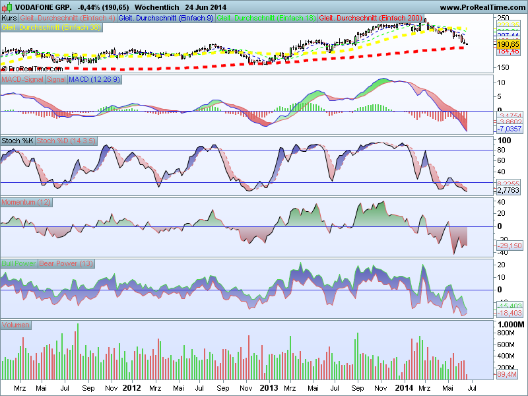Click the Stoch %K legend label
This screenshot has height=396, width=528.
pos(18,141)
